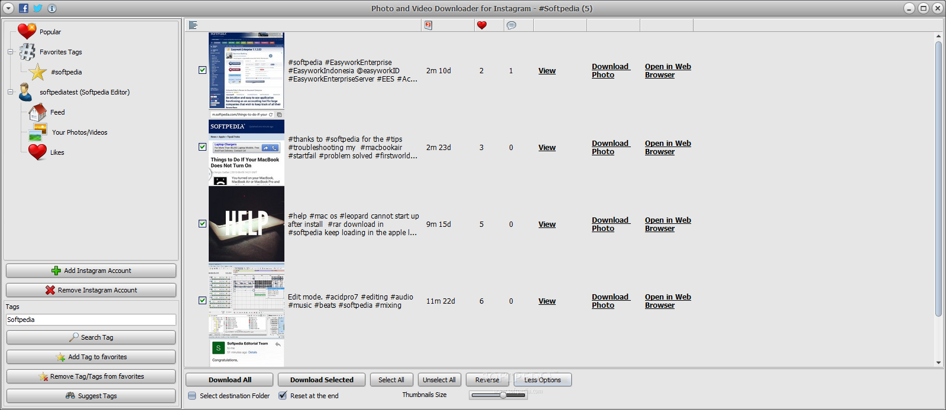Collapse the Favorites Tags tree node
The image size is (946, 410).
(10, 52)
